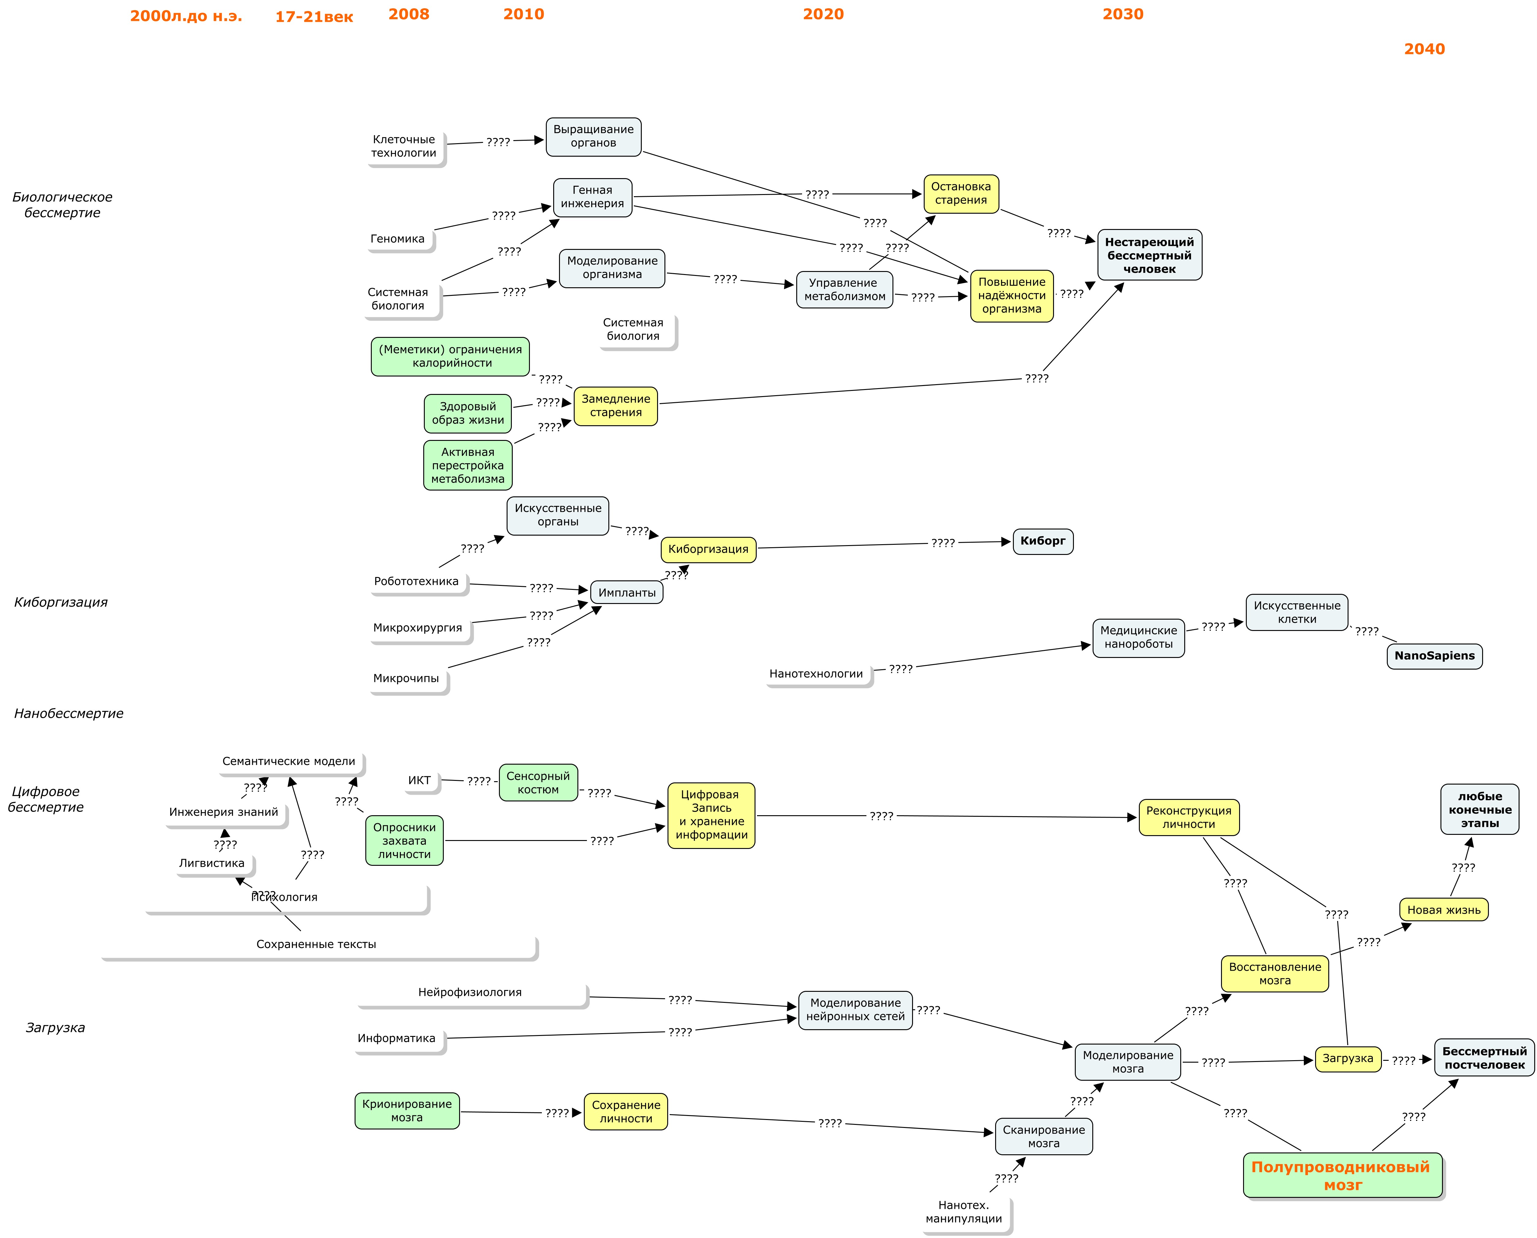
Task: Select the 'Искусственные клетки' node
Action: (x=1297, y=613)
